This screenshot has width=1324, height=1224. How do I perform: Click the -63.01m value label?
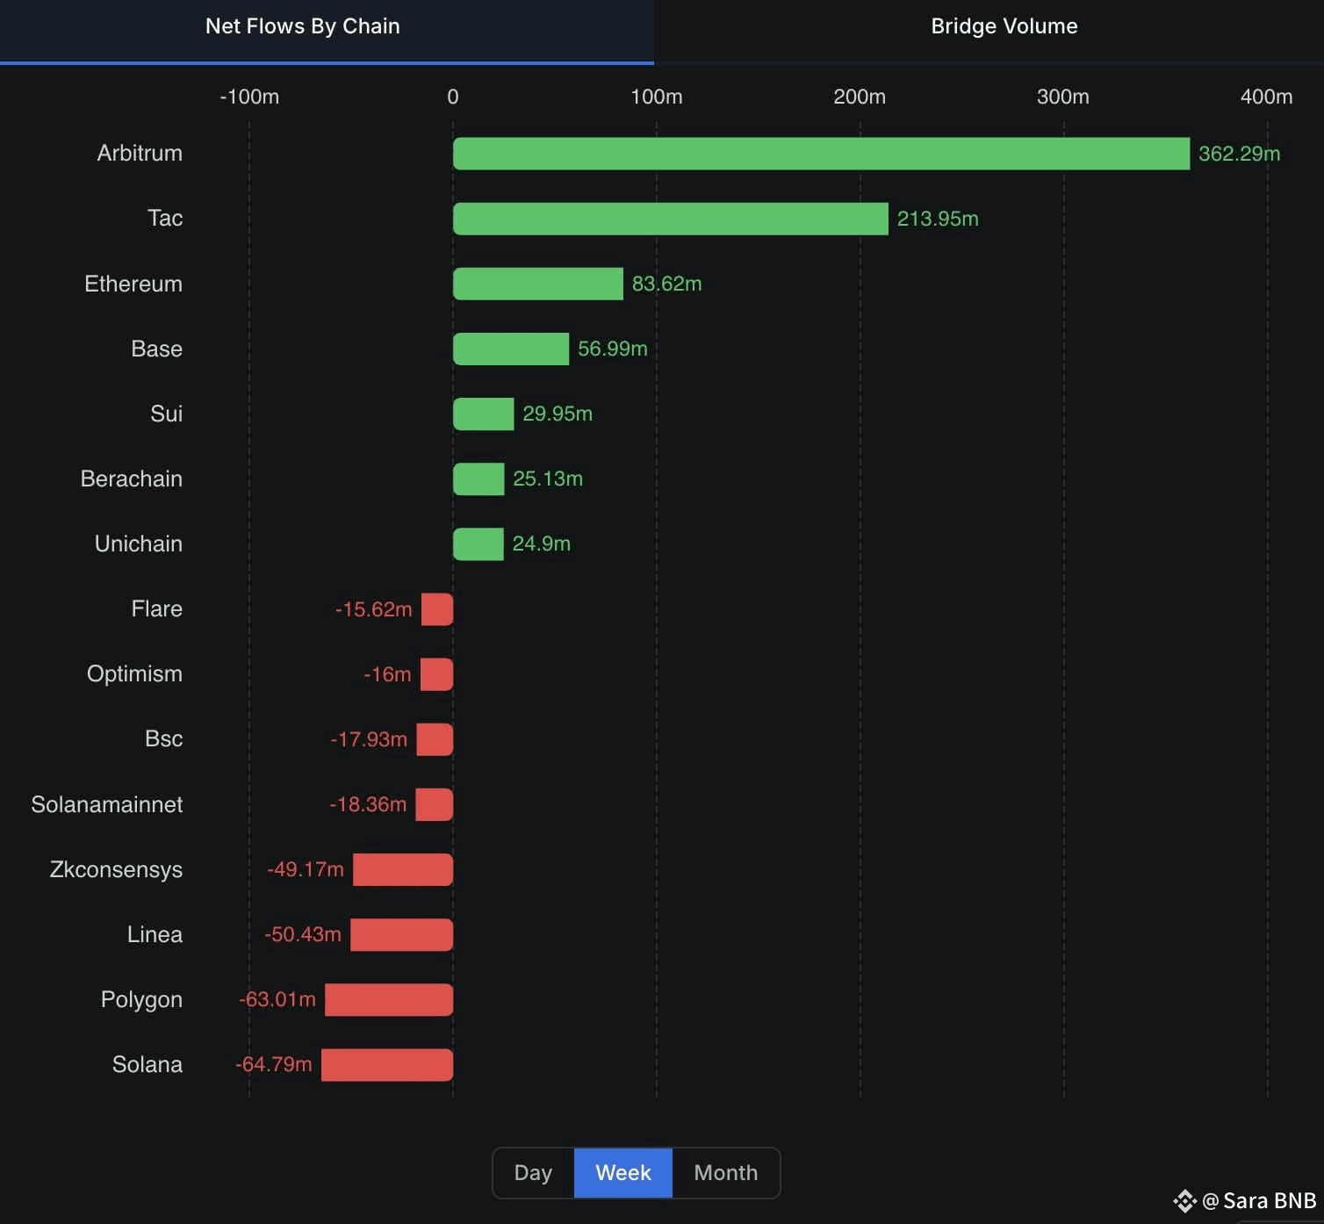tap(277, 999)
